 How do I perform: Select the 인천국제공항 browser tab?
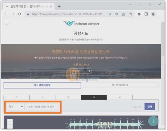[x=28, y=7]
